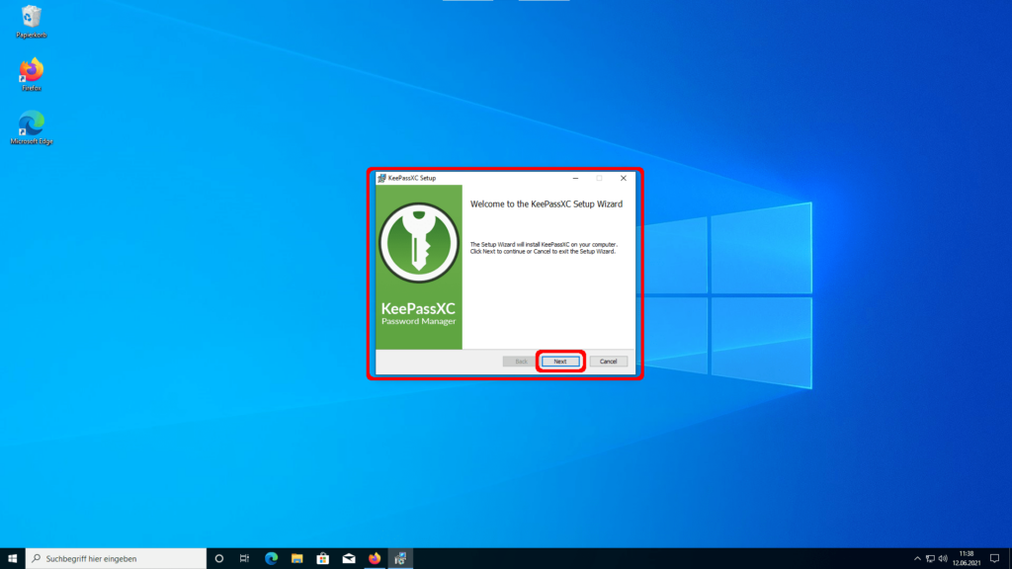Switch to Firefox in the taskbar
This screenshot has height=569, width=1012.
pos(375,559)
